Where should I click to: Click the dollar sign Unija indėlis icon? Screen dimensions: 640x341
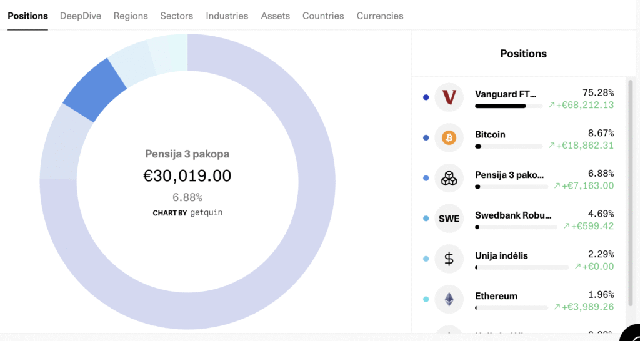(449, 259)
